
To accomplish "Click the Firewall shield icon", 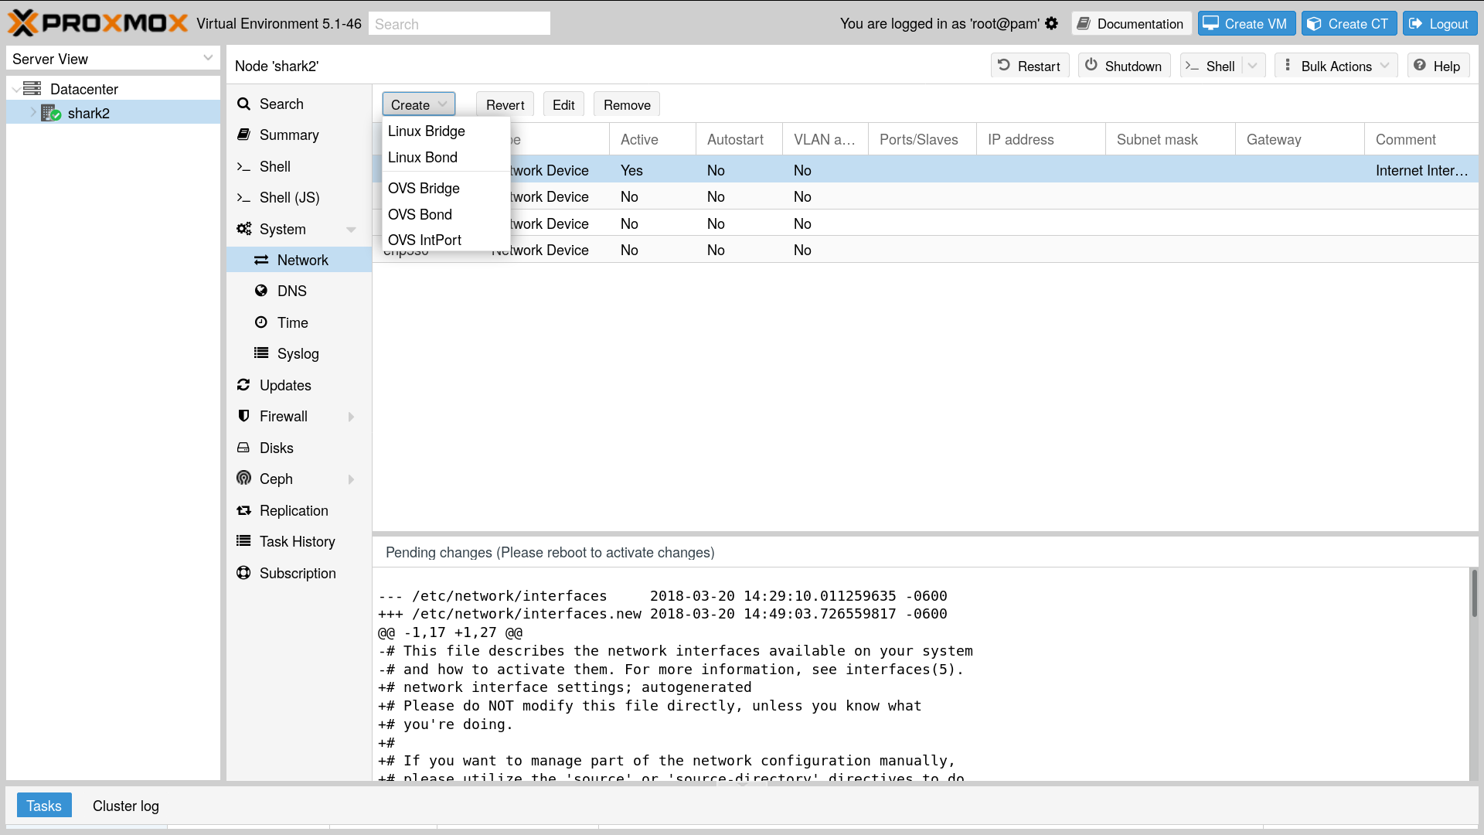I will coord(243,416).
